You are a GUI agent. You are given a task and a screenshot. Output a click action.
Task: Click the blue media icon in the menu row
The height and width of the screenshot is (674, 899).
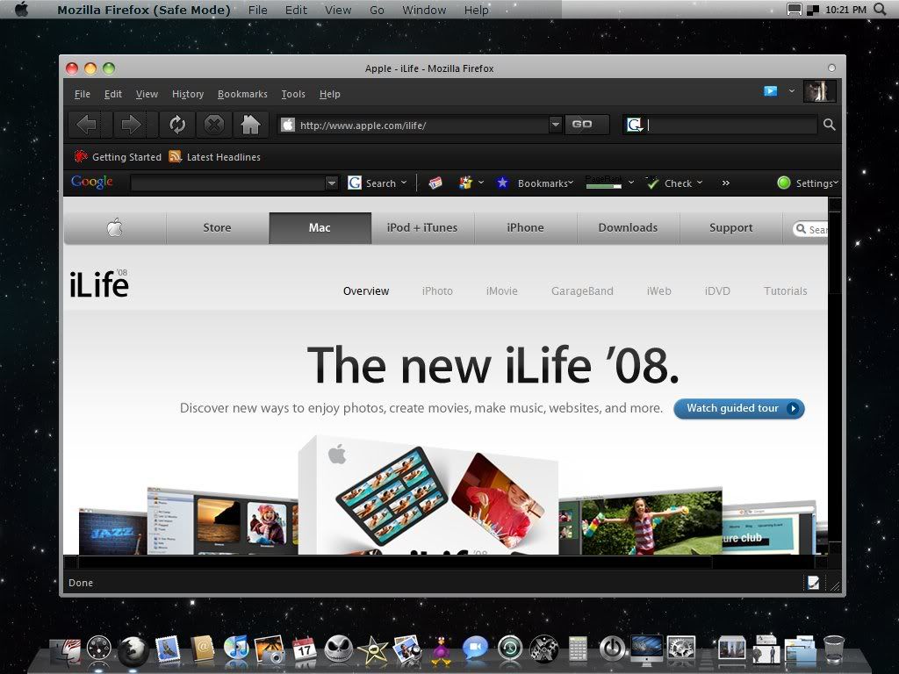pyautogui.click(x=771, y=91)
